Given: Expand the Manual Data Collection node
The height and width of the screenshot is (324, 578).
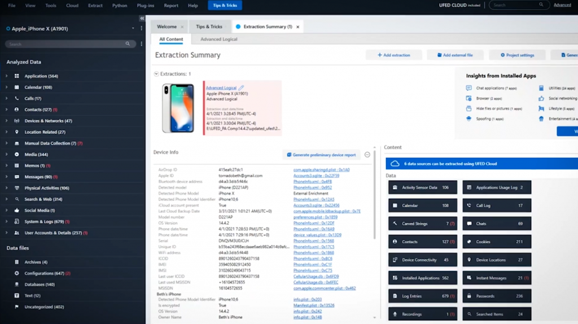Looking at the screenshot, I should click(6, 143).
